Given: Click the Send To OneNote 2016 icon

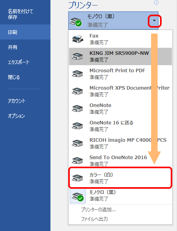Looking at the screenshot, I should coord(77,161).
